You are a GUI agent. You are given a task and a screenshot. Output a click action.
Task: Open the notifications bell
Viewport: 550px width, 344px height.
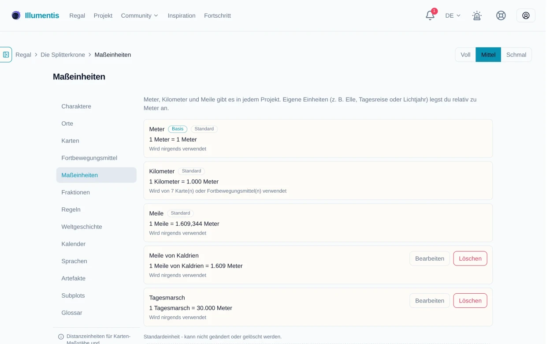pos(430,15)
